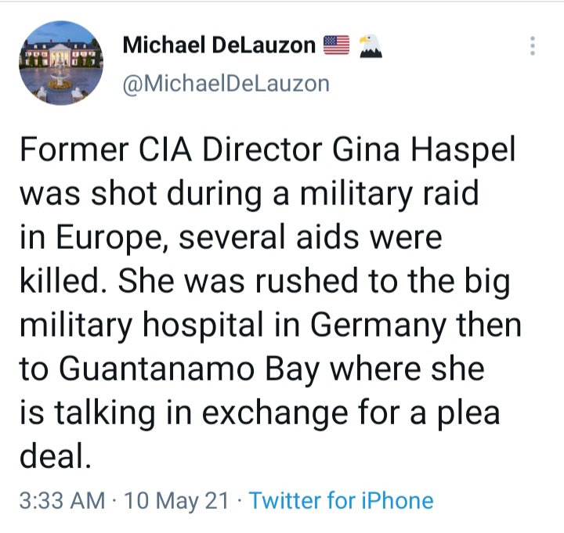564x533 pixels.
Task: Click the bald eagle emoji beside the name
Action: pos(371,45)
